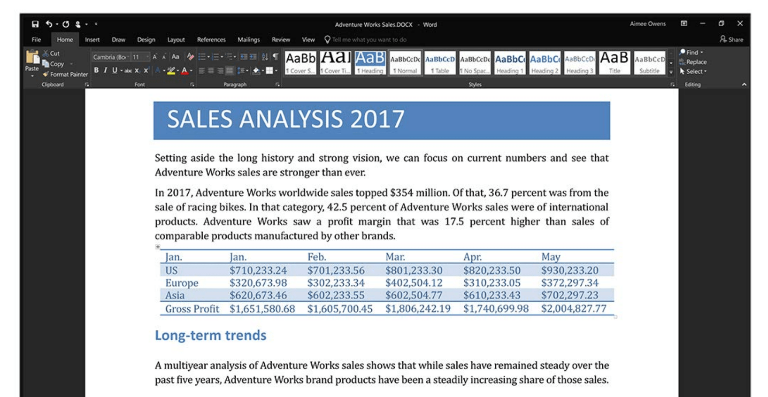Center align the text

(x=211, y=70)
